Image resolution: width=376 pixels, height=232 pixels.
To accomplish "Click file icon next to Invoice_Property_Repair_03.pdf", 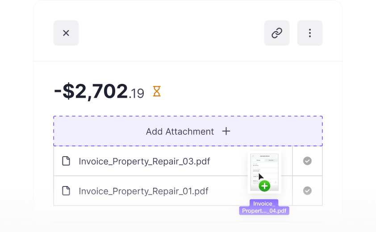I will tap(66, 161).
